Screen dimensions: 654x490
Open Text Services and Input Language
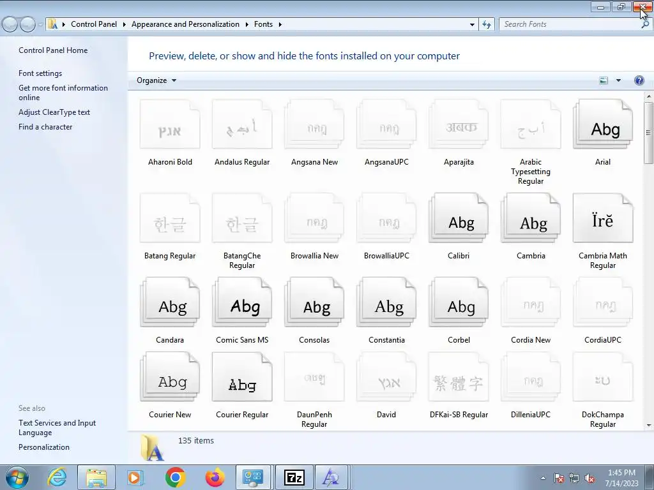[57, 427]
